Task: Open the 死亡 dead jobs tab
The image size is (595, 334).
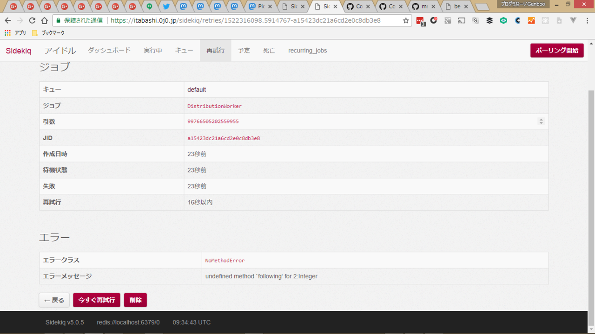Action: pyautogui.click(x=269, y=51)
